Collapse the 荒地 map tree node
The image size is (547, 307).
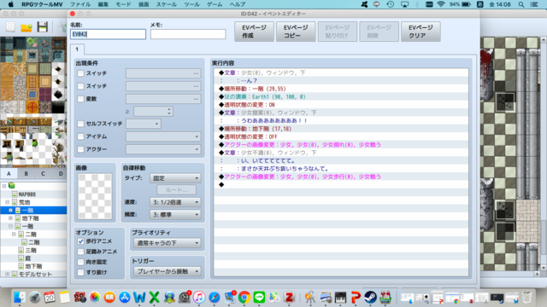point(8,202)
